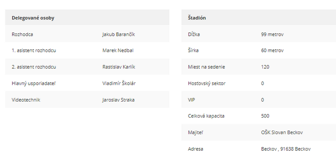
Task: Click the Delegované osoby header
Action: [33, 18]
